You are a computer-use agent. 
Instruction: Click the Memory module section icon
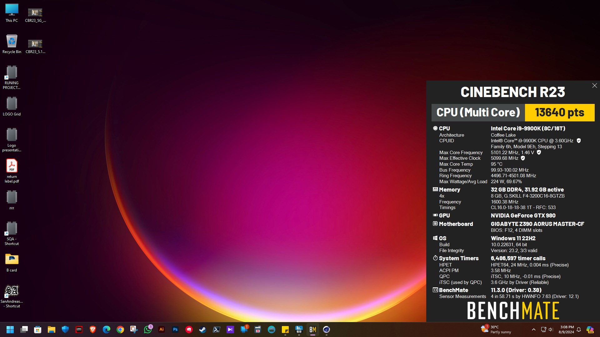435,189
